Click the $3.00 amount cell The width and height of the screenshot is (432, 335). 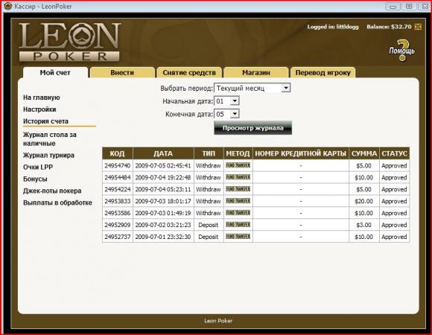[x=364, y=225]
